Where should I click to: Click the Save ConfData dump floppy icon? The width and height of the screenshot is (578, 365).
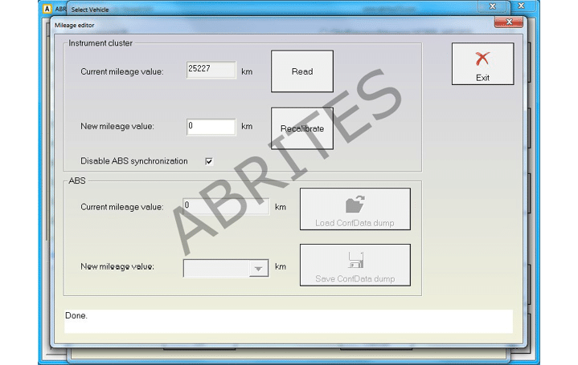tap(355, 260)
